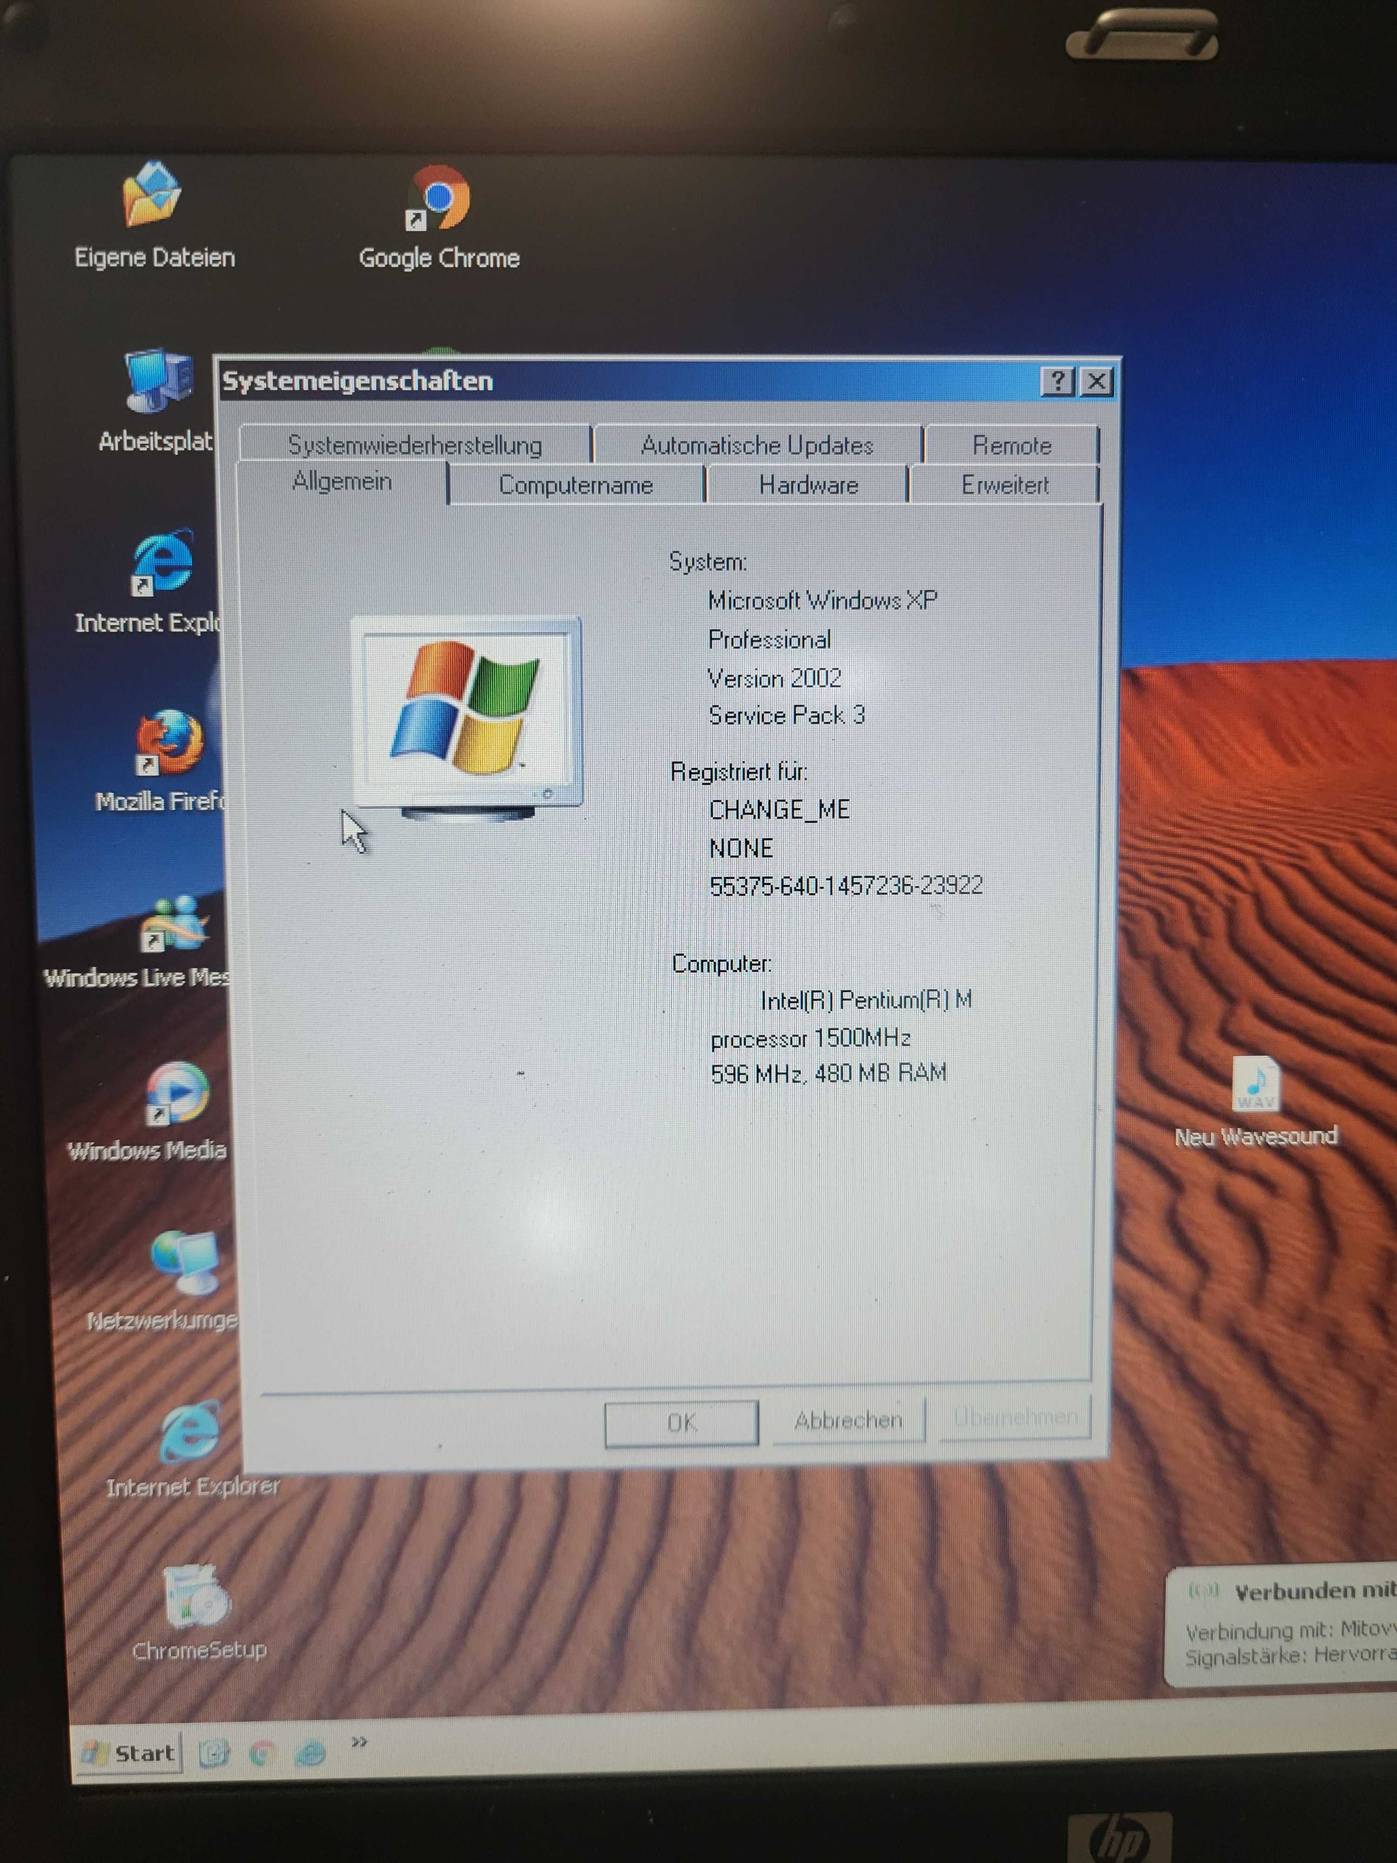Screen dimensions: 1397x1863
Task: Click the 'NONE' organization line
Action: coord(741,848)
